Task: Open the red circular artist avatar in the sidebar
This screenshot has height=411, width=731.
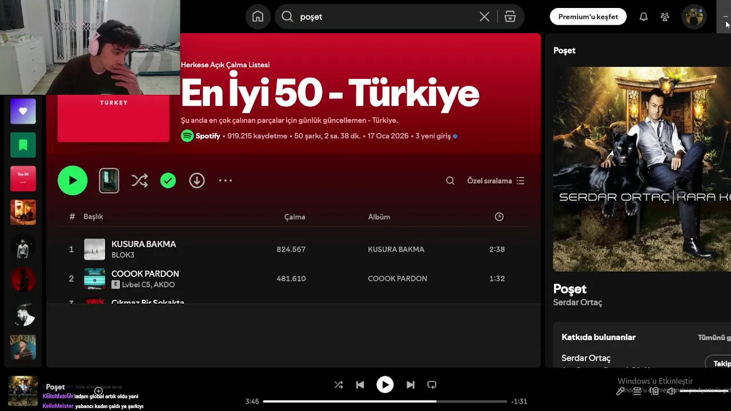Action: pos(23,280)
